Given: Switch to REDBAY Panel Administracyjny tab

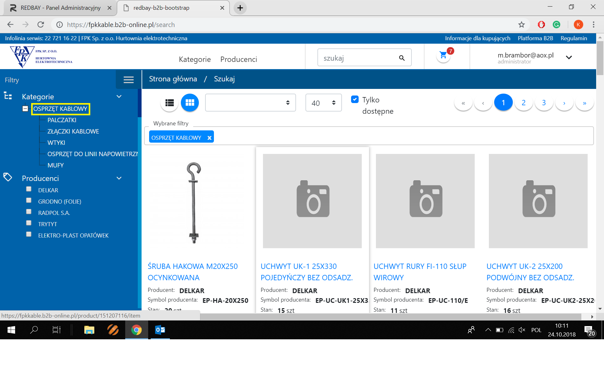Looking at the screenshot, I should (x=60, y=8).
